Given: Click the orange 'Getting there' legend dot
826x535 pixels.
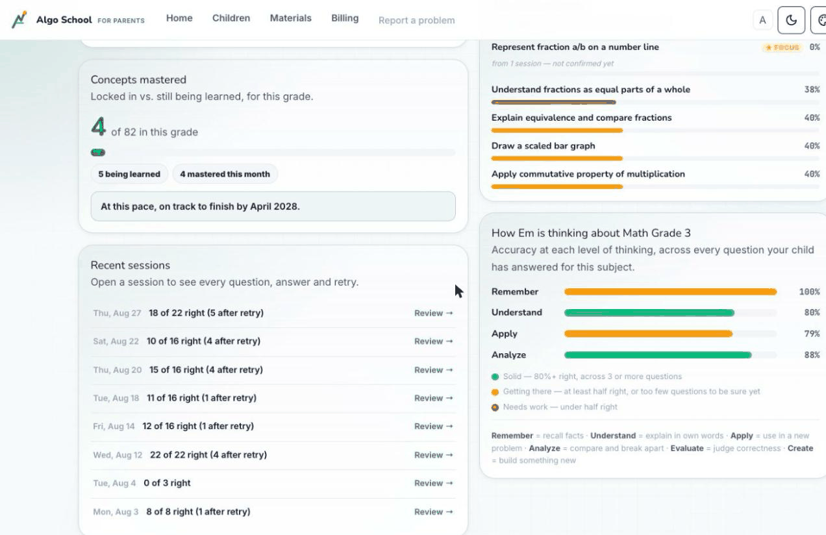Looking at the screenshot, I should [x=495, y=392].
